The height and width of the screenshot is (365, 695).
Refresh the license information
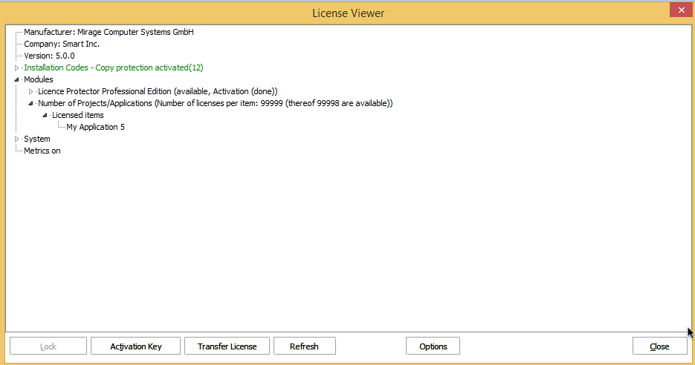[305, 346]
